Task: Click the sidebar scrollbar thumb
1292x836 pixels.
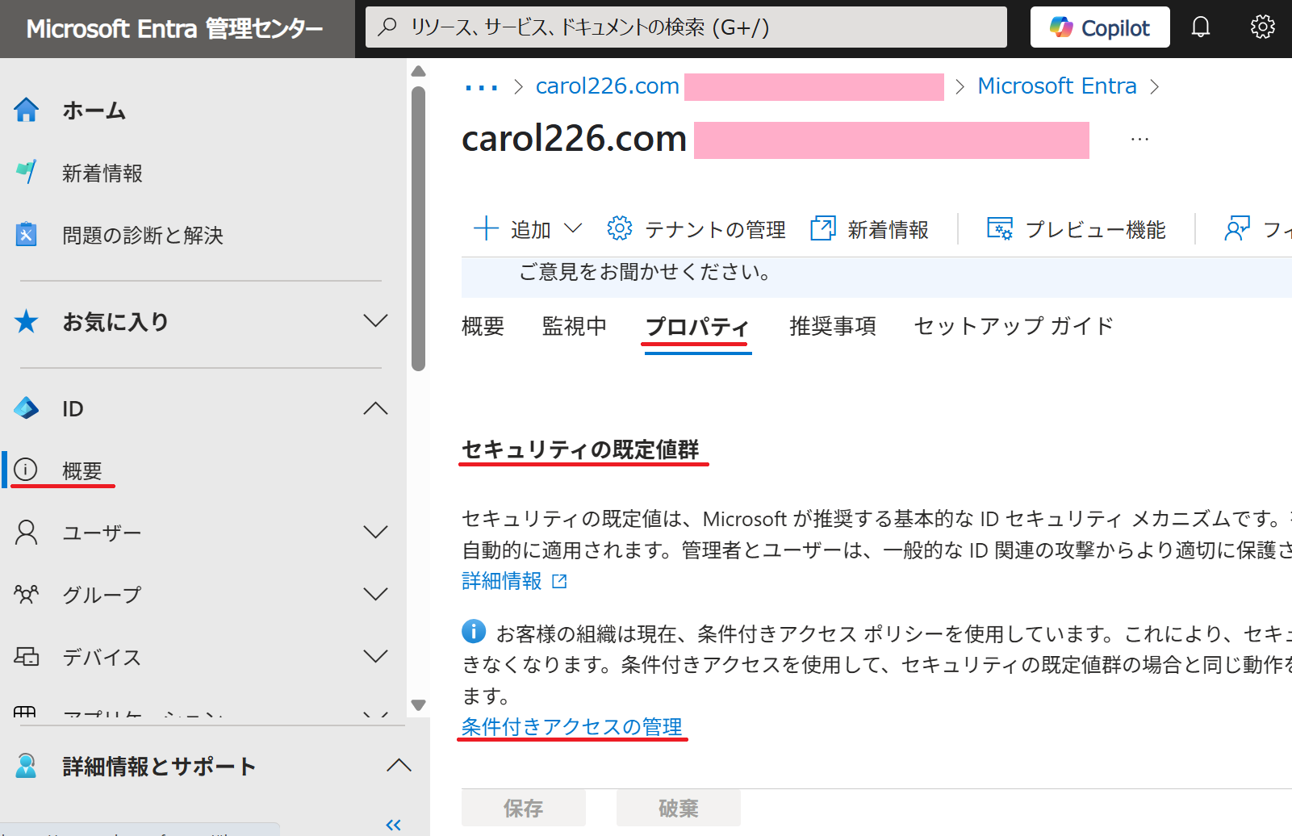Action: (418, 228)
